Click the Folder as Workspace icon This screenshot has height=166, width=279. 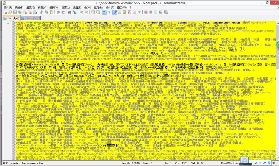[134, 12]
